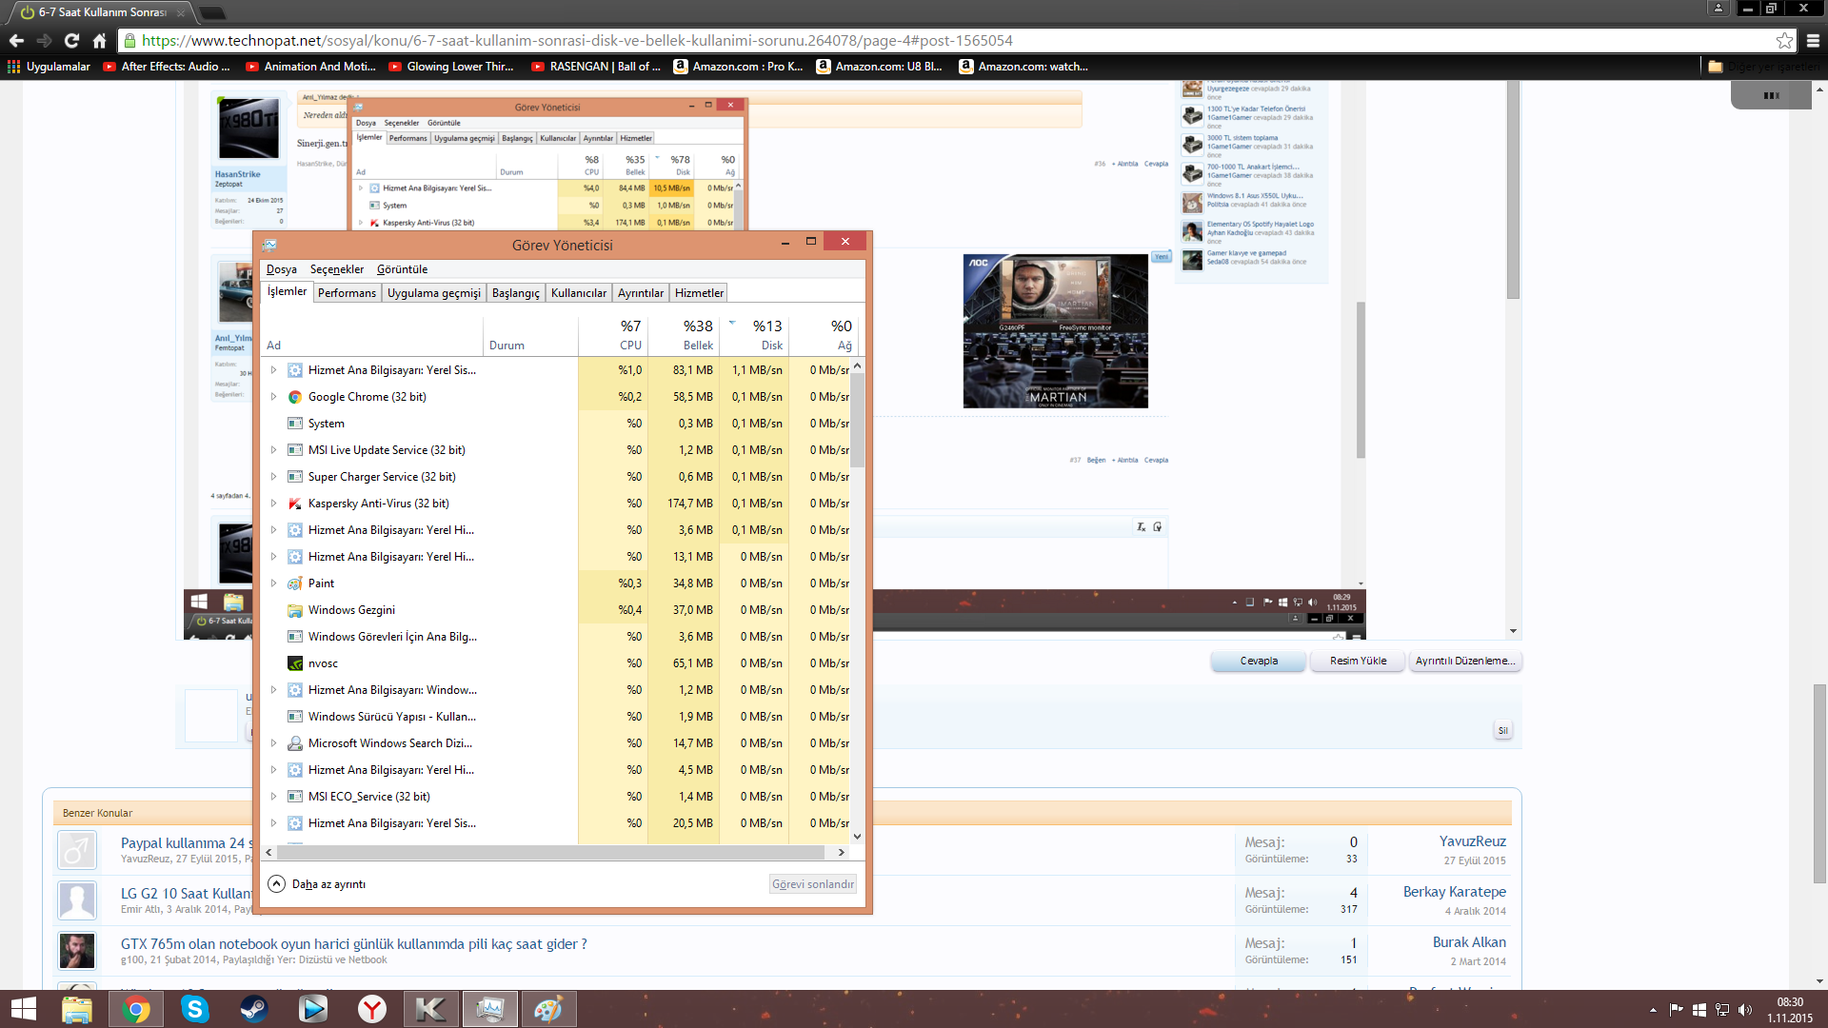Expand Kaspersky Anti-Virus process row

click(274, 504)
